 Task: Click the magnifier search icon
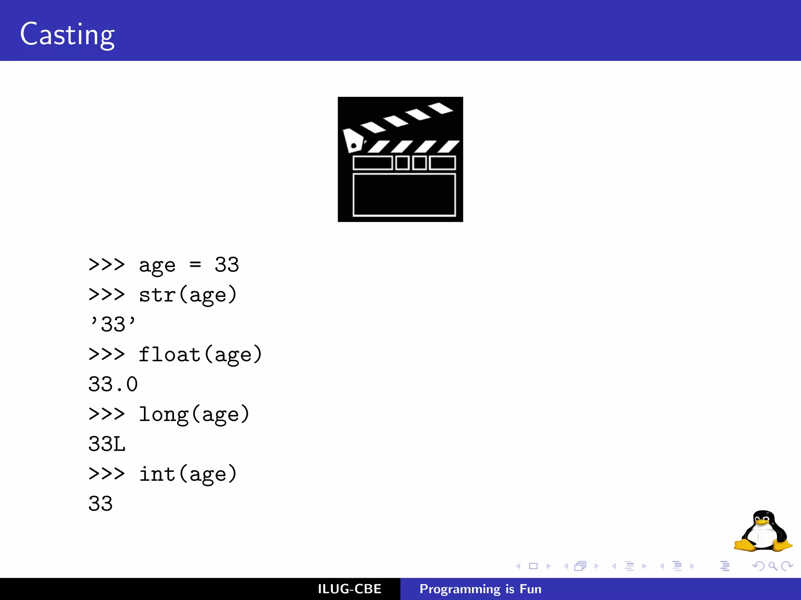[x=772, y=566]
